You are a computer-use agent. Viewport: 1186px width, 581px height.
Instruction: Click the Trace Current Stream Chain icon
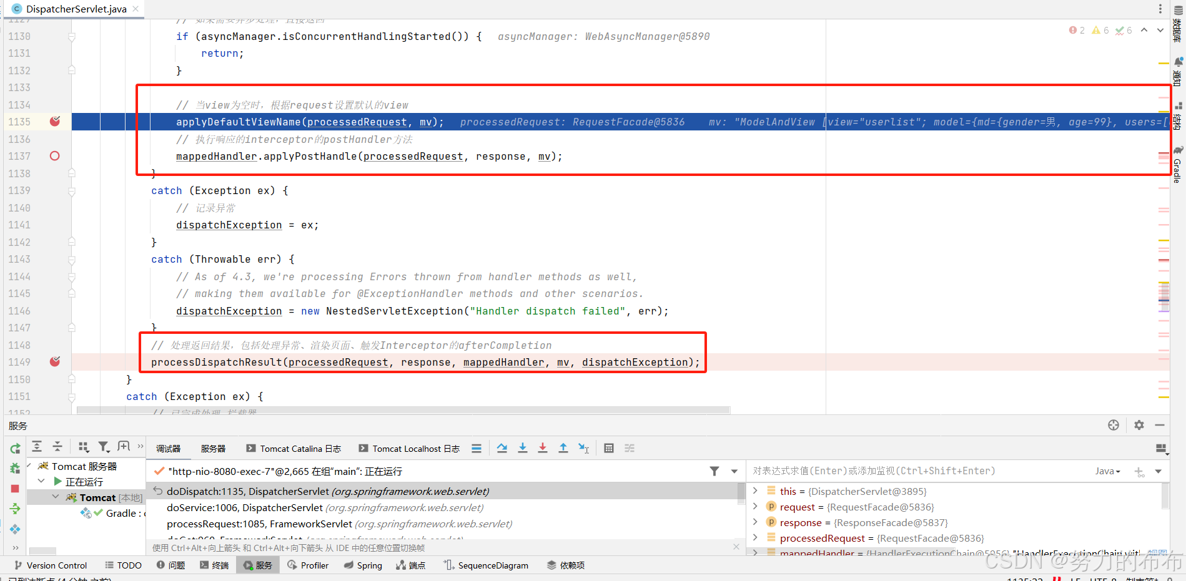click(630, 448)
